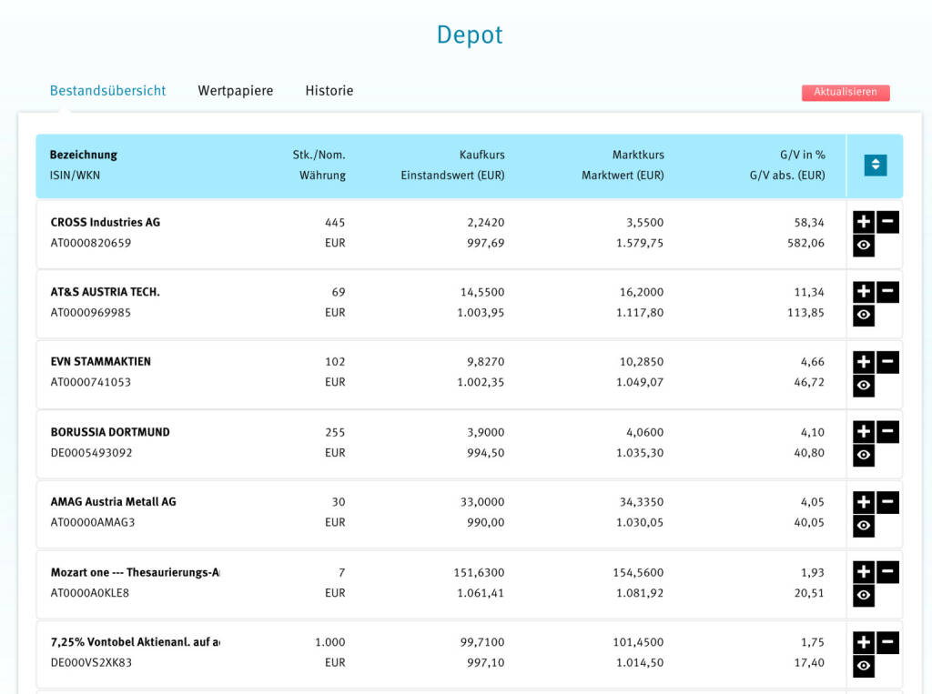Click cost value 990,00
Screen dimensions: 932x694
(486, 522)
